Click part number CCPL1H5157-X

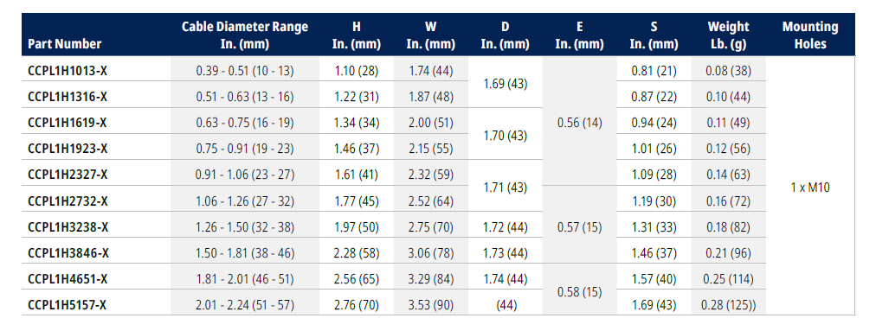pos(67,305)
